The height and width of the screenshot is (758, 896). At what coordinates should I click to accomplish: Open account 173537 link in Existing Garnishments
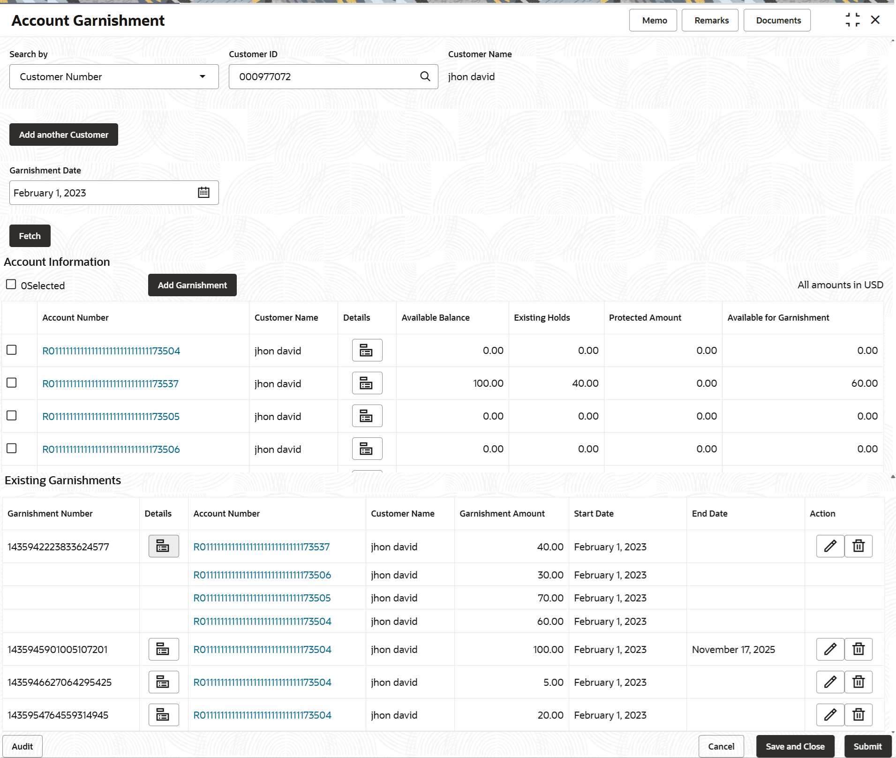tap(262, 547)
